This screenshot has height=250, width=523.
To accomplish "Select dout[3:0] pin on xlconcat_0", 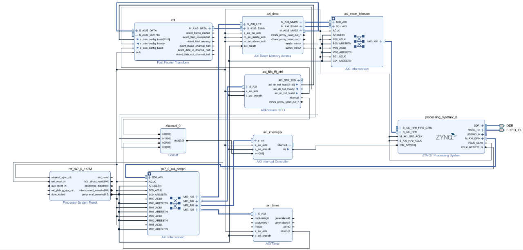I will pos(180,140).
